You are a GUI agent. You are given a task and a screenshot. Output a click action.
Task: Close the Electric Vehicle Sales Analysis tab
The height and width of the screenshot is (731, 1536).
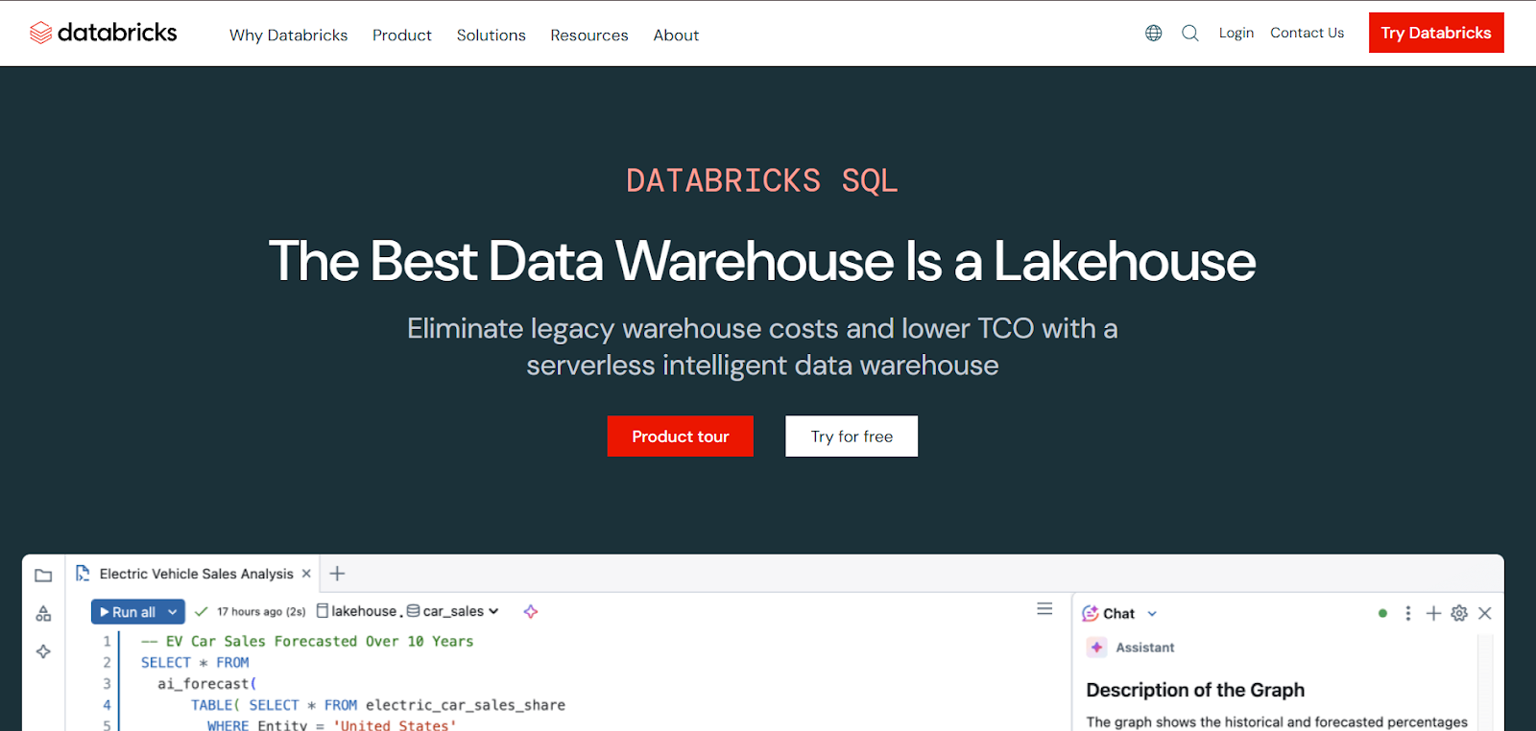(x=306, y=574)
